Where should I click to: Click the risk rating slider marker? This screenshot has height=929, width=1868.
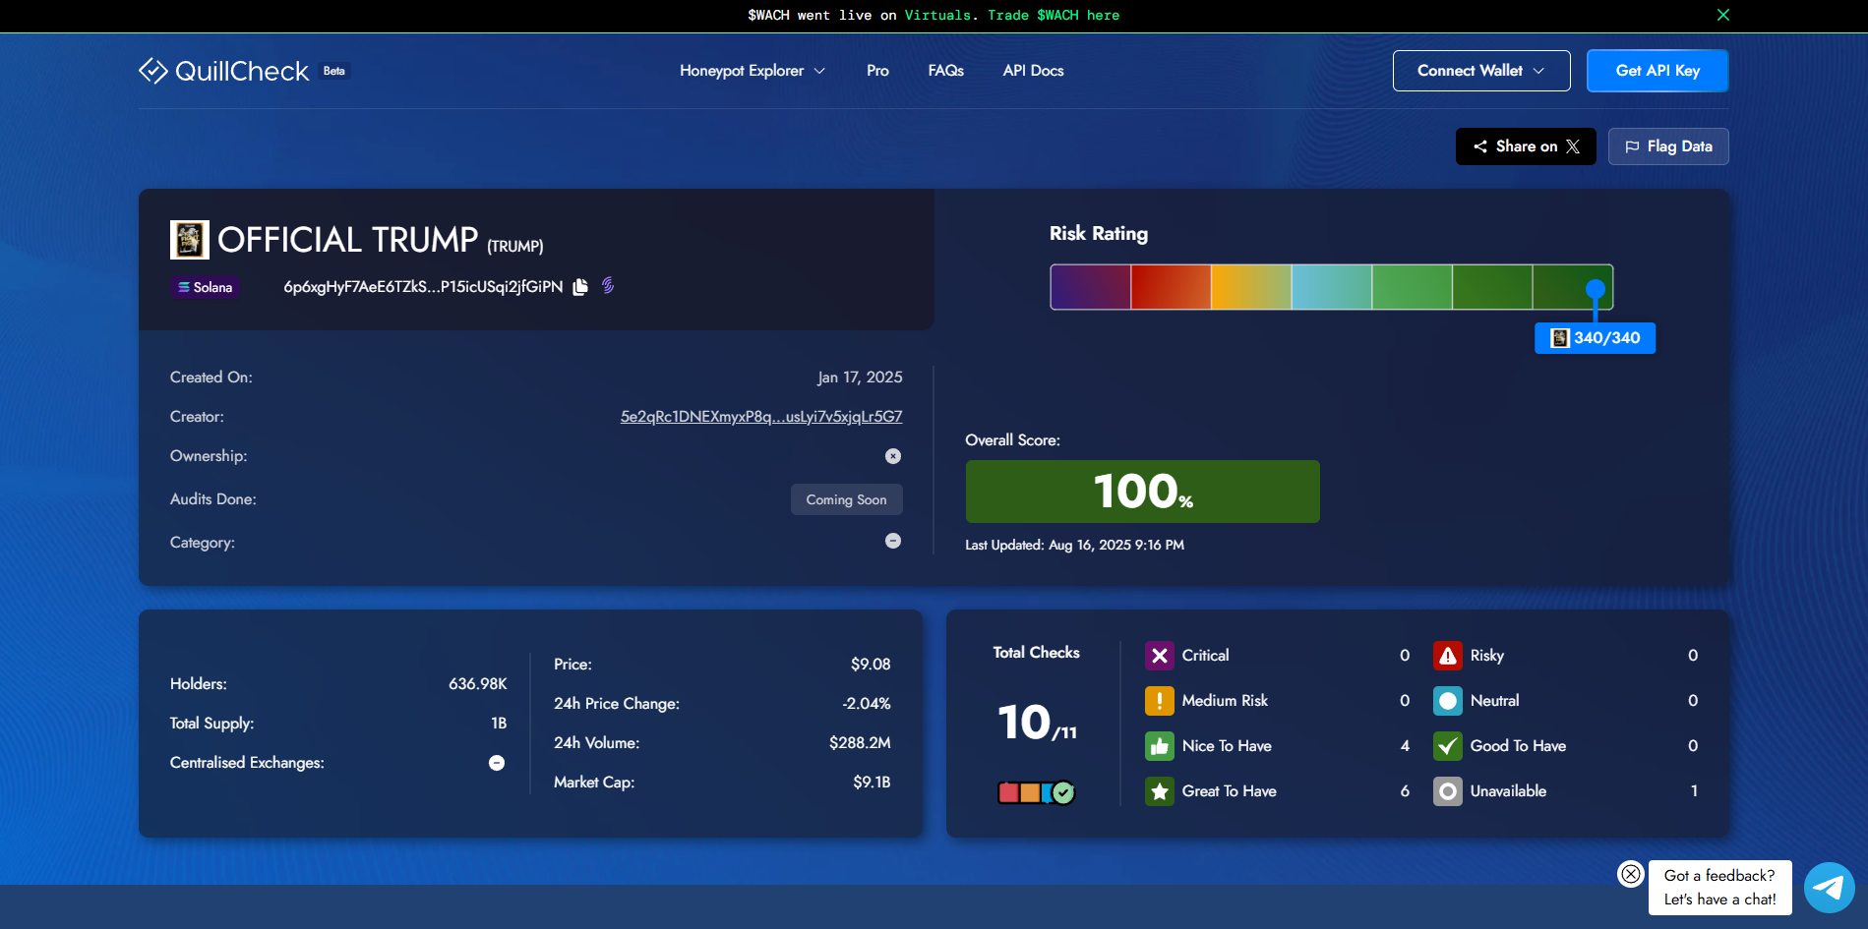[1595, 289]
